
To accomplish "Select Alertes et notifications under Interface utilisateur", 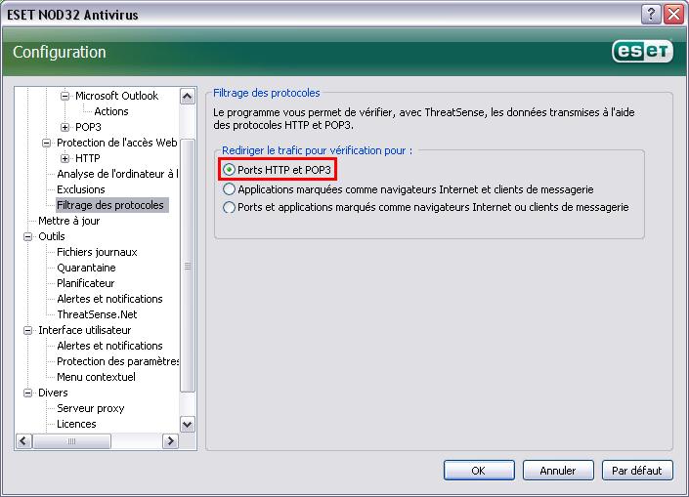I will (109, 346).
